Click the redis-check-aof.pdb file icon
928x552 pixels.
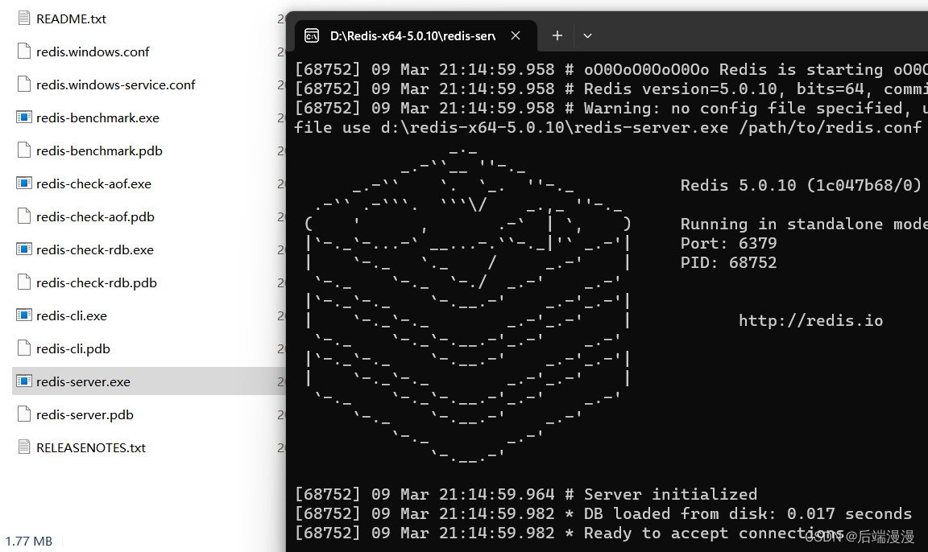23,216
